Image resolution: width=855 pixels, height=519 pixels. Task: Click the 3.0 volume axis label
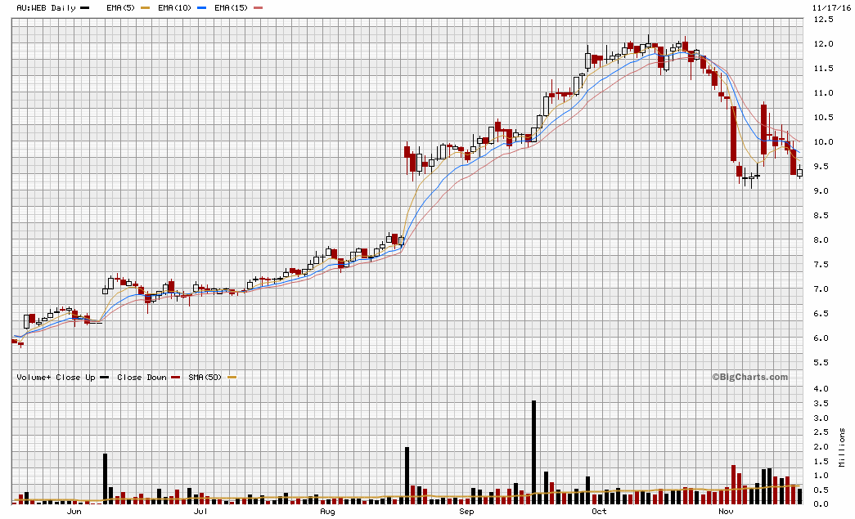[821, 418]
